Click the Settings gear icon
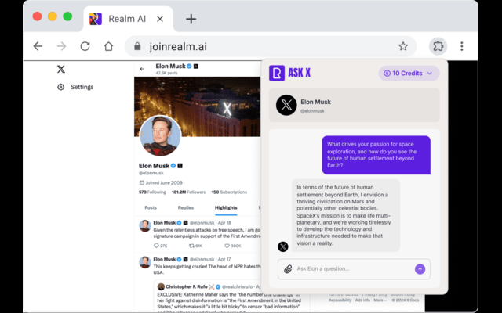Viewport: 502px width, 313px height. pos(60,87)
